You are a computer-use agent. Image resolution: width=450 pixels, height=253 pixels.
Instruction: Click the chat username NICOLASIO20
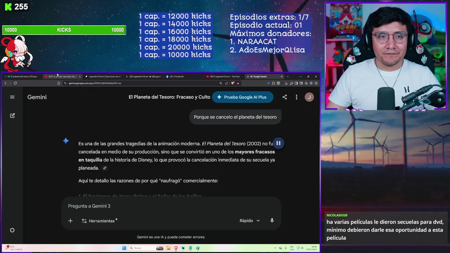click(x=337, y=215)
